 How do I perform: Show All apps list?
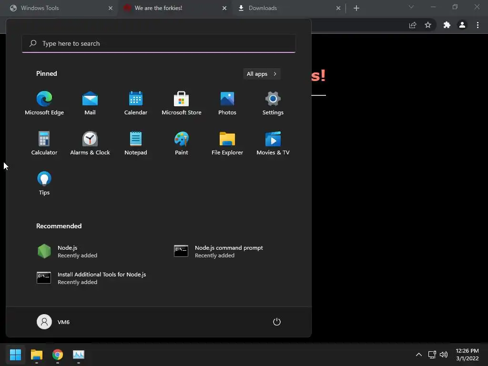262,74
